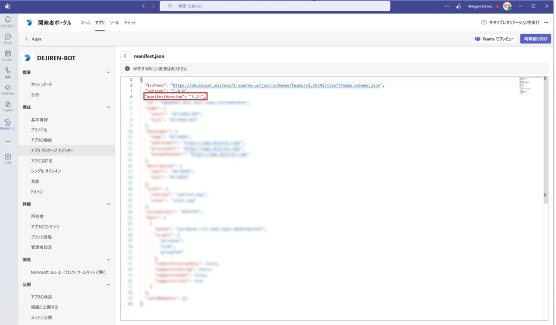Go back using the manifest.json back arrow
The image size is (556, 325).
125,56
